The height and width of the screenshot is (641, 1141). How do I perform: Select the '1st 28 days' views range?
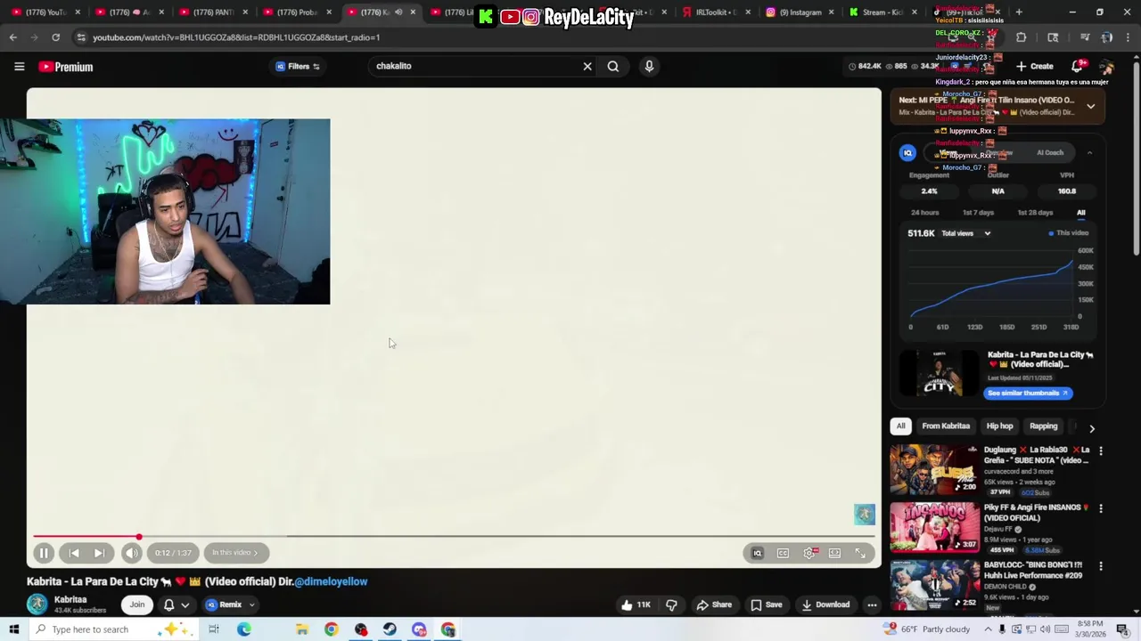(1035, 213)
